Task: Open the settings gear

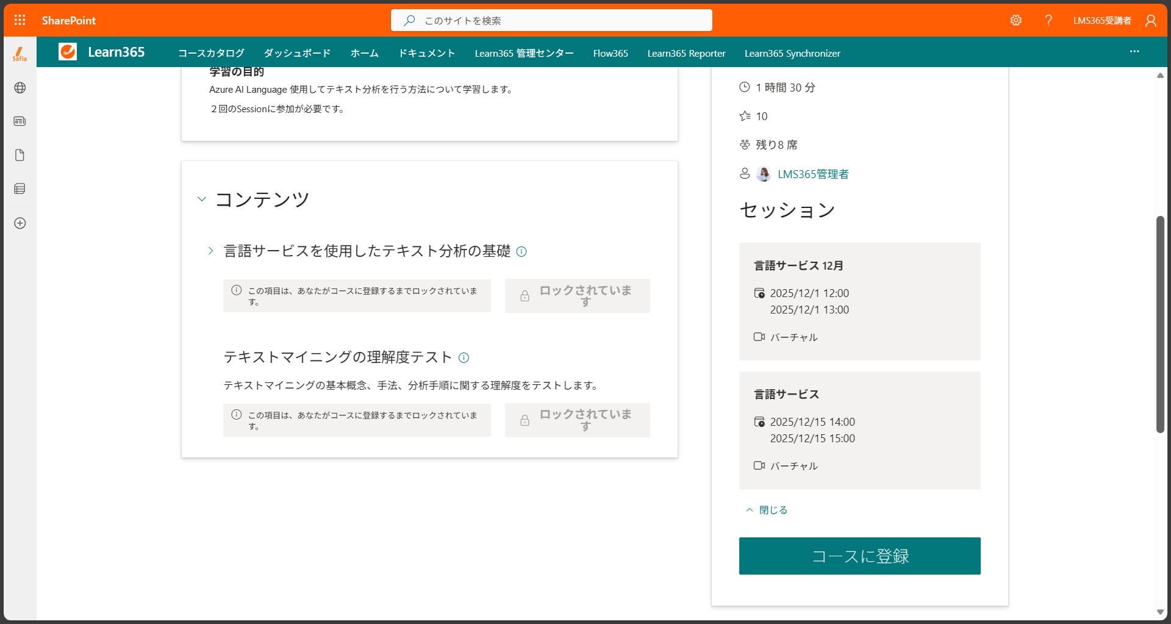Action: (1015, 20)
